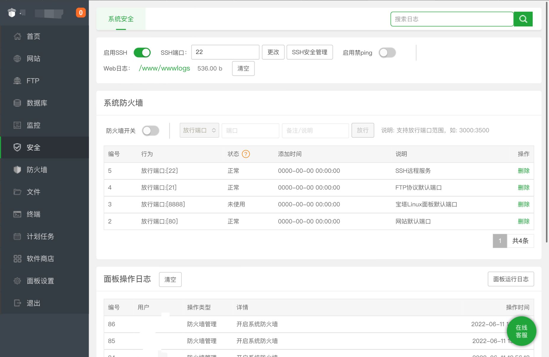
Task: Click the 端口 input field
Action: tap(251, 131)
